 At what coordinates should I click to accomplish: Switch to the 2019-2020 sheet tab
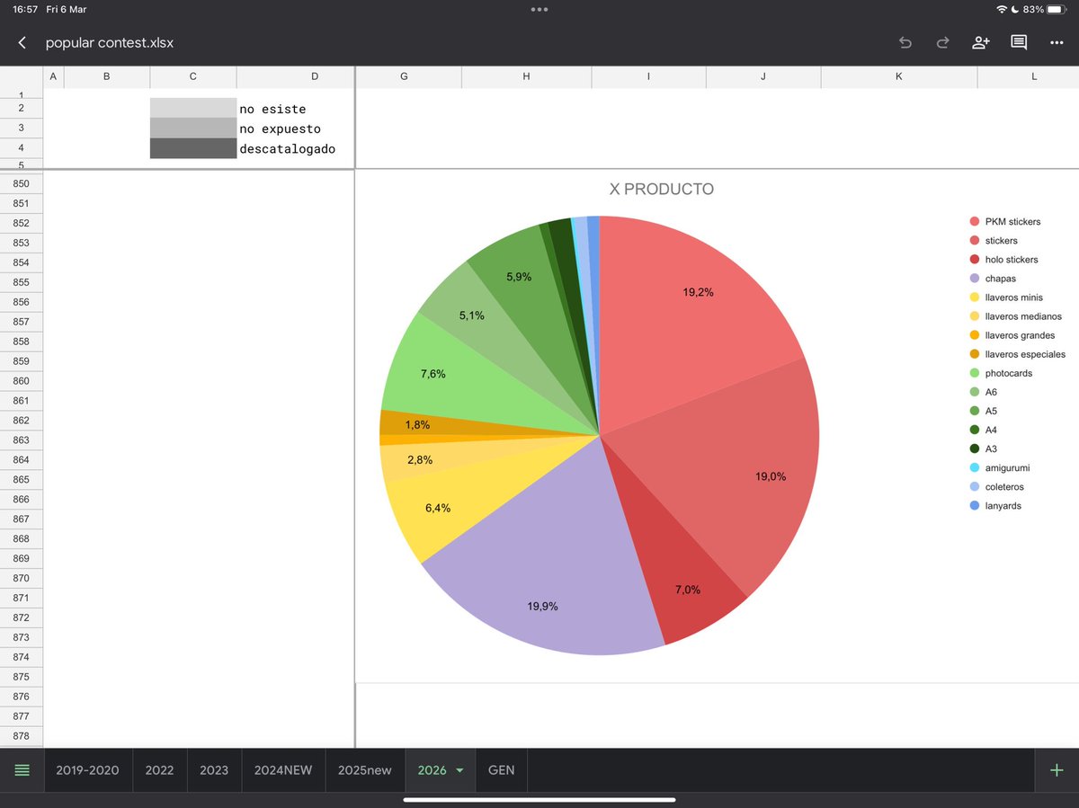[x=87, y=770]
